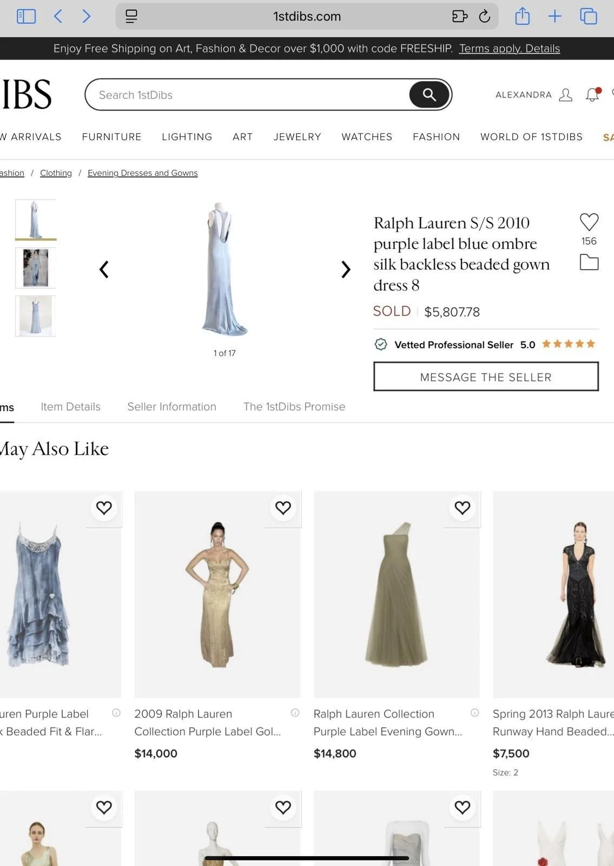Go to the Clothing breadcrumb

[56, 173]
